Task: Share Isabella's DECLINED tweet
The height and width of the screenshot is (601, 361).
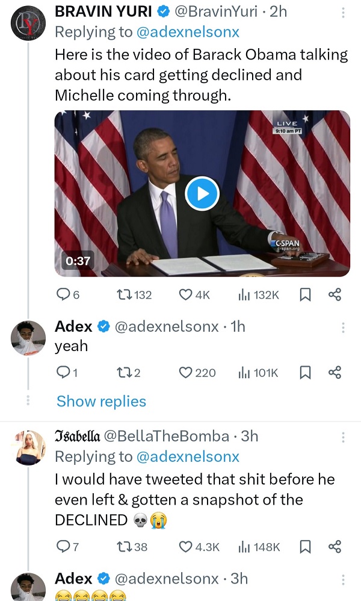Action: click(x=335, y=547)
